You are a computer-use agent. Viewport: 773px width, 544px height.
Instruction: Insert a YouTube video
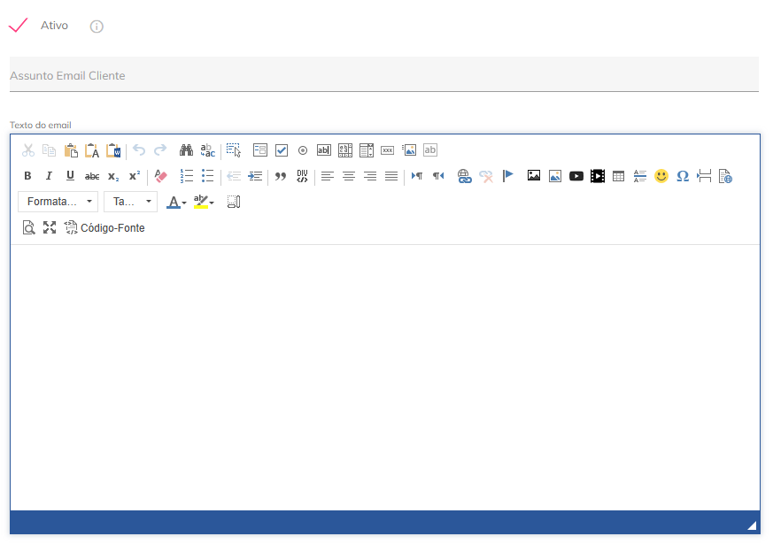576,176
